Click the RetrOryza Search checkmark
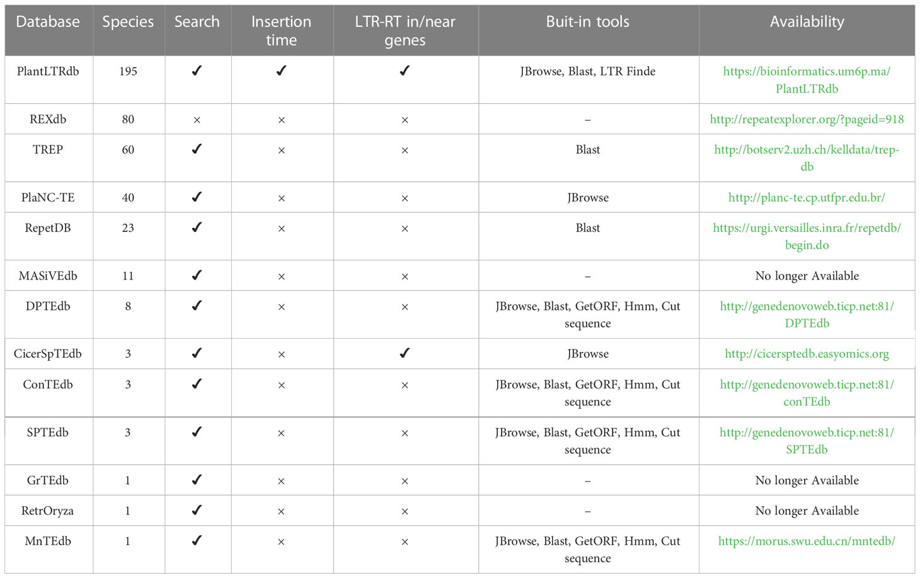This screenshot has width=920, height=578. (197, 510)
